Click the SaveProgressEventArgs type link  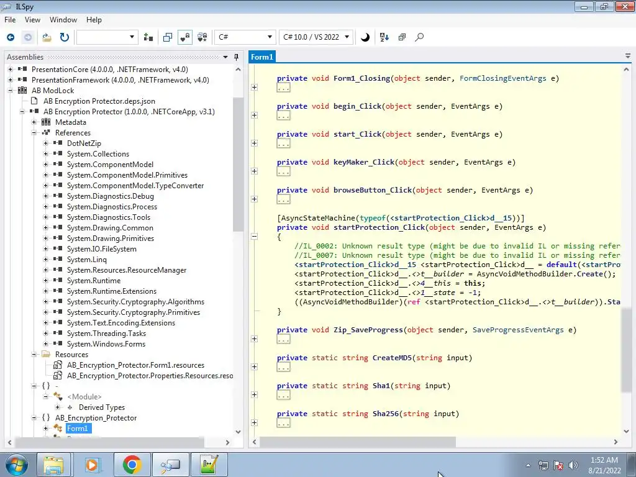[518, 330]
